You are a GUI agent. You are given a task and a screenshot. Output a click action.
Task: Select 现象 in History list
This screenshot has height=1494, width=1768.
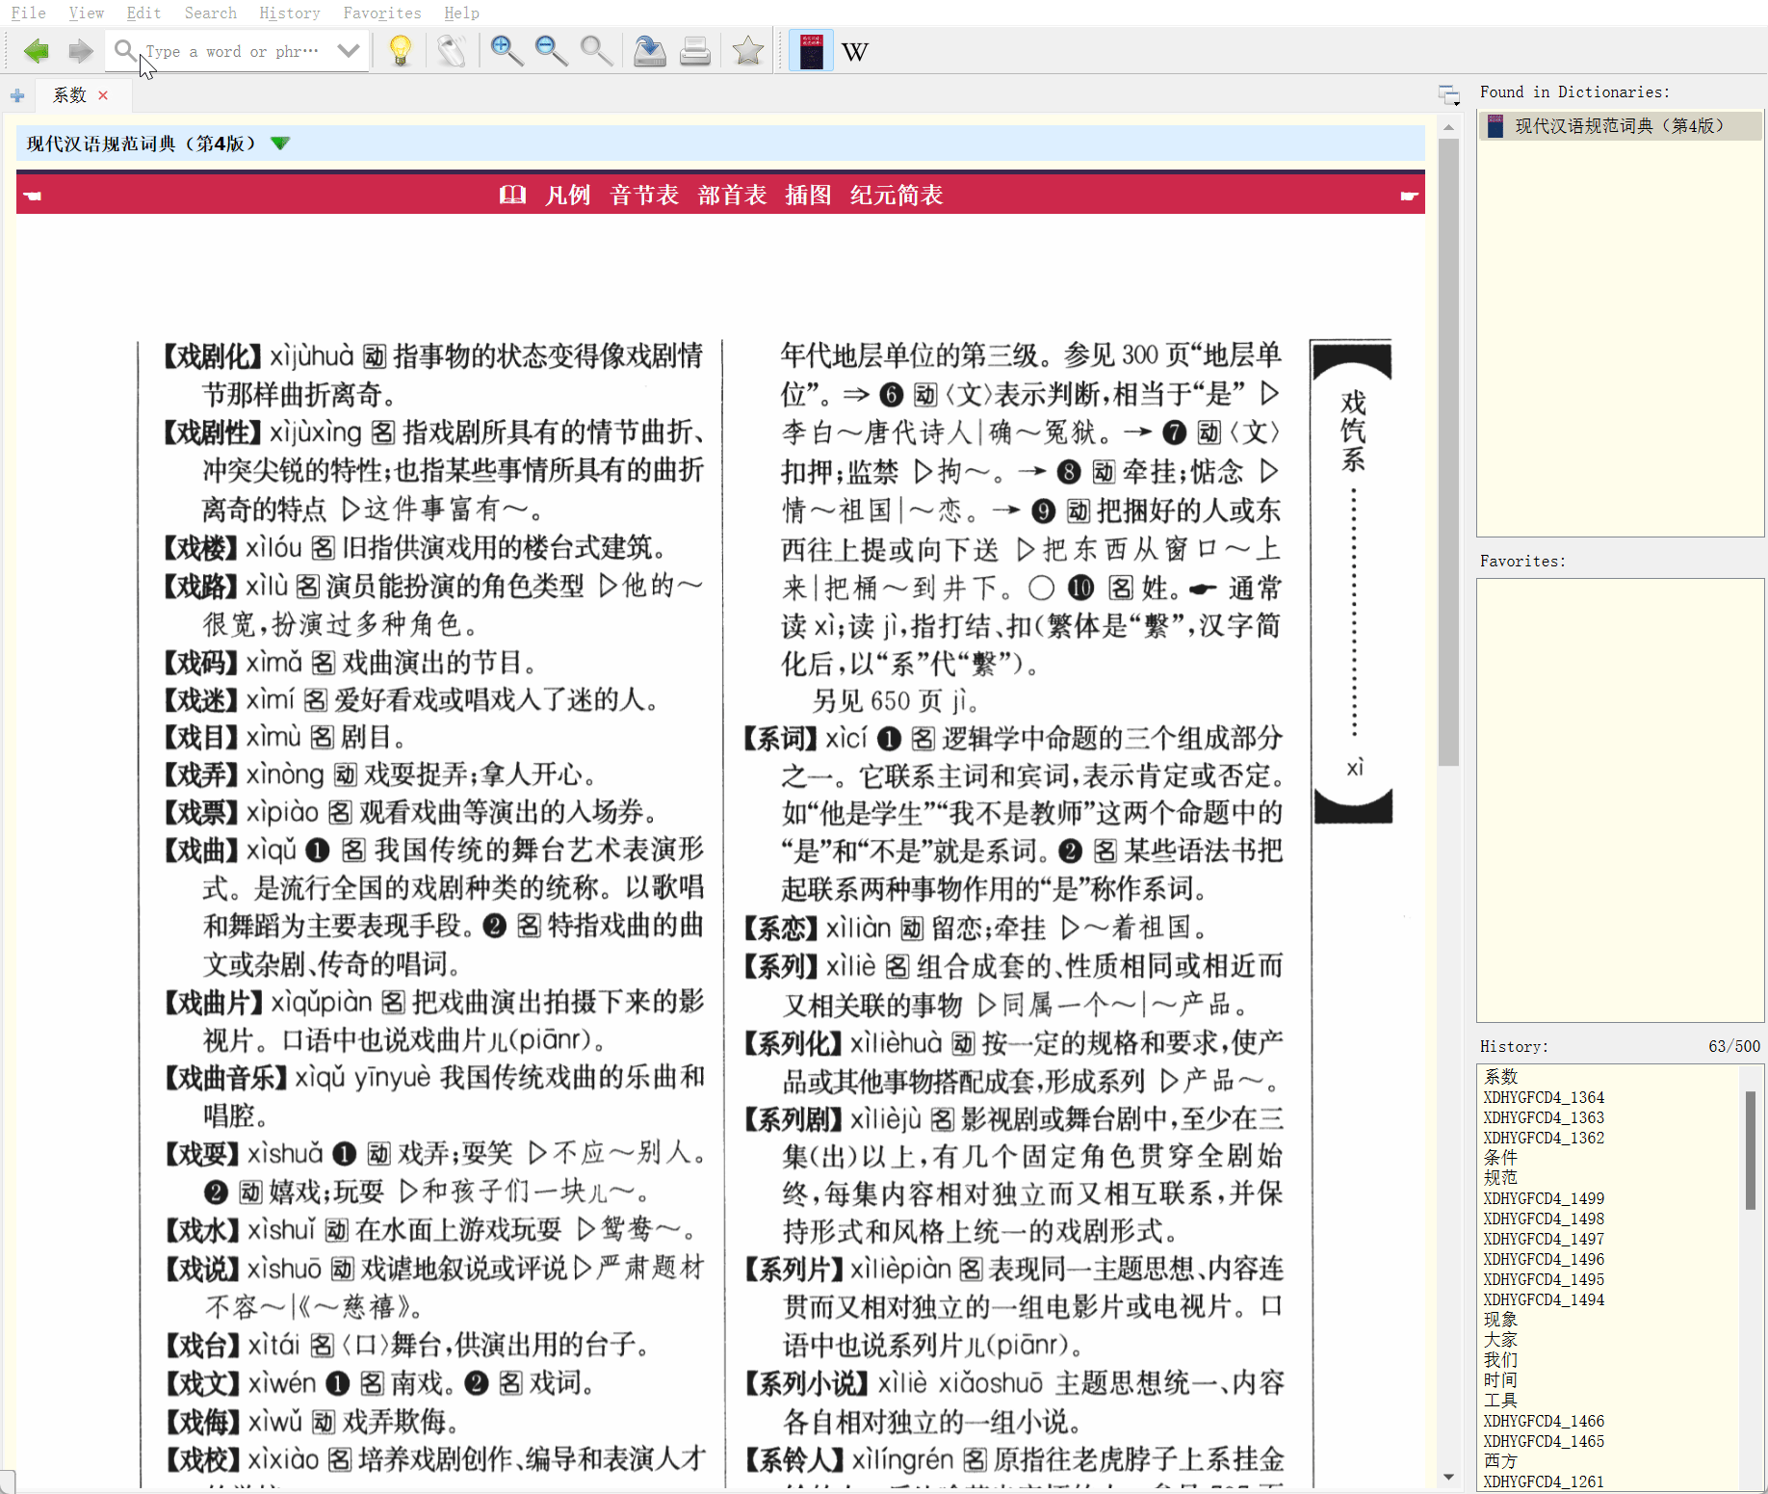1500,1320
